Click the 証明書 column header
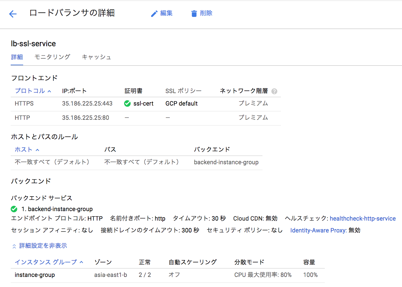The width and height of the screenshot is (402, 287). [133, 91]
